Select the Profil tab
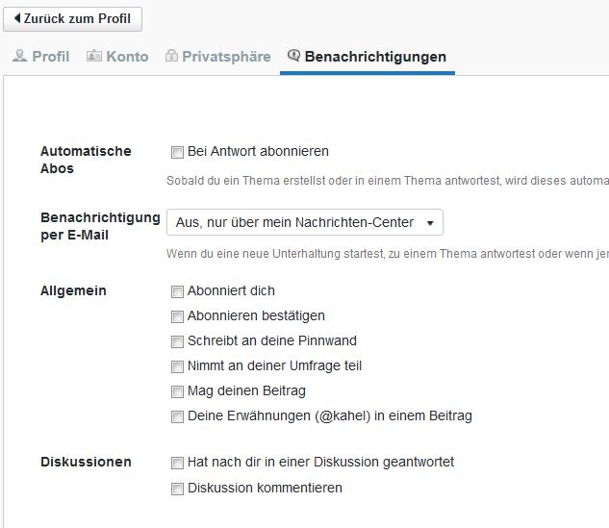609x528 pixels. (50, 57)
